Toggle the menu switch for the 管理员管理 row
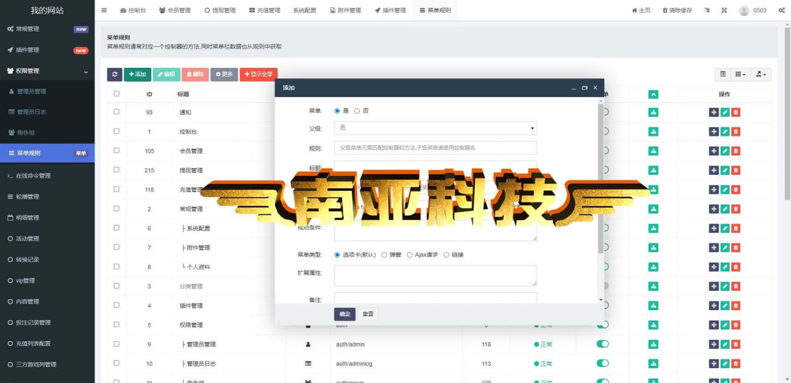This screenshot has height=383, width=791. point(603,344)
